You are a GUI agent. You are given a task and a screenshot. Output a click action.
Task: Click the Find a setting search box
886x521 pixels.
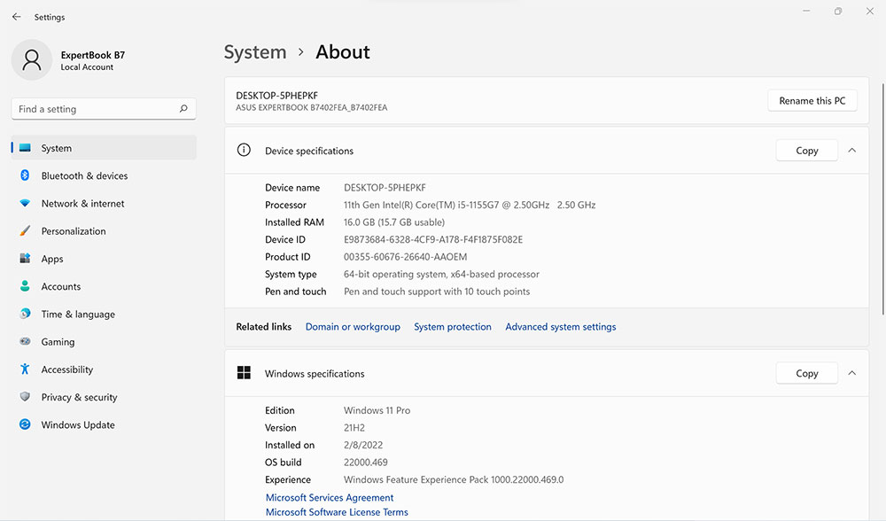pyautogui.click(x=104, y=108)
